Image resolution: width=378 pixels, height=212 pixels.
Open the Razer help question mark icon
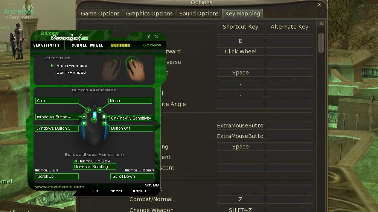click(149, 36)
